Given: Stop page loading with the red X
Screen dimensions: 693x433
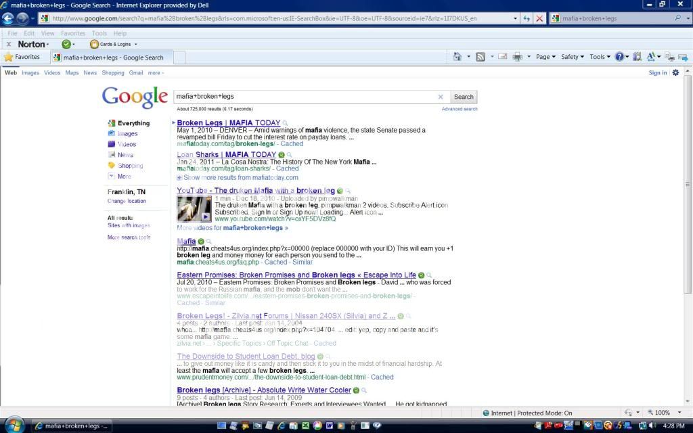Looking at the screenshot, I should coord(539,18).
